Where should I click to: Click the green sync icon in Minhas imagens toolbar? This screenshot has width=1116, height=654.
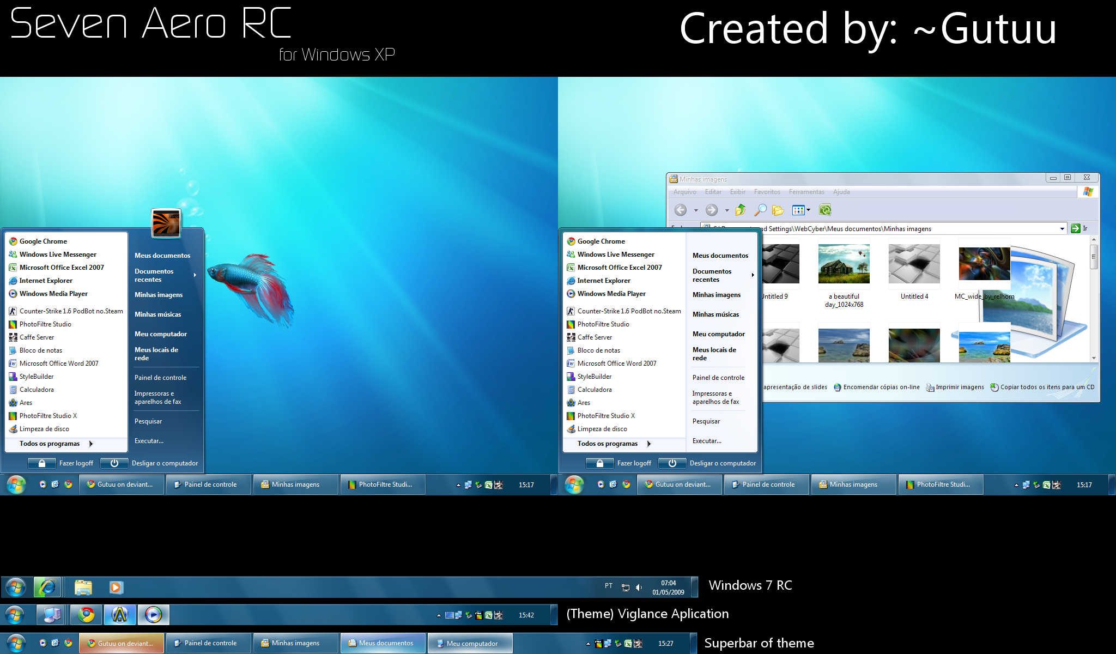(x=825, y=210)
